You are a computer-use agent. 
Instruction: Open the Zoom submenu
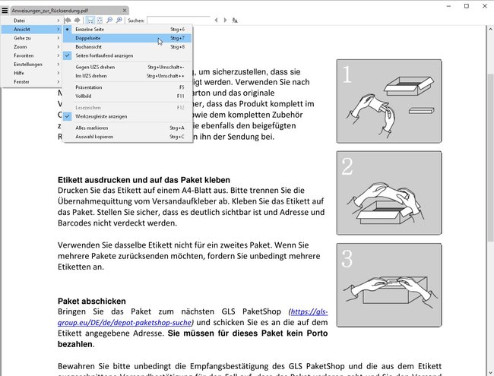[x=31, y=47]
